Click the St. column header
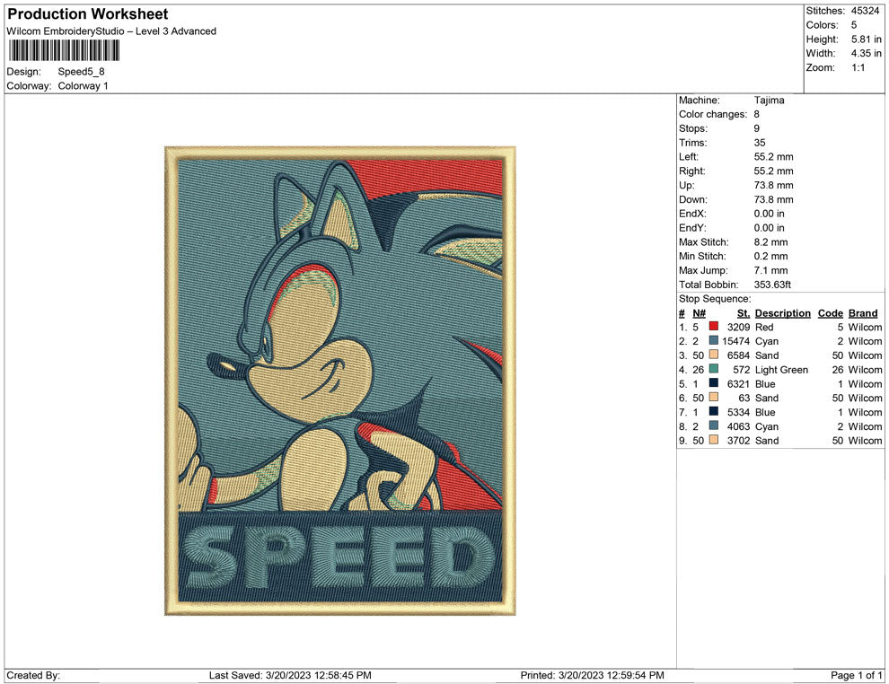Viewport: 889px width, 684px height. click(x=743, y=312)
